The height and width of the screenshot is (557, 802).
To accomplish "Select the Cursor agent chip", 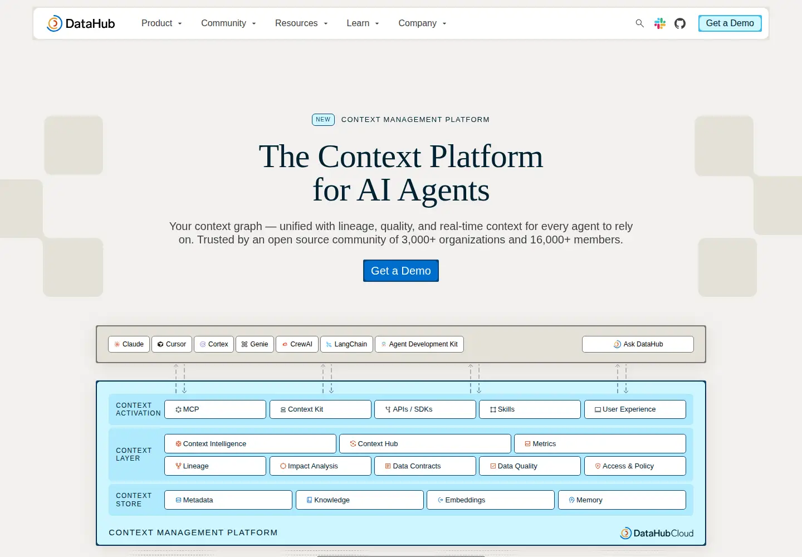I will point(172,344).
